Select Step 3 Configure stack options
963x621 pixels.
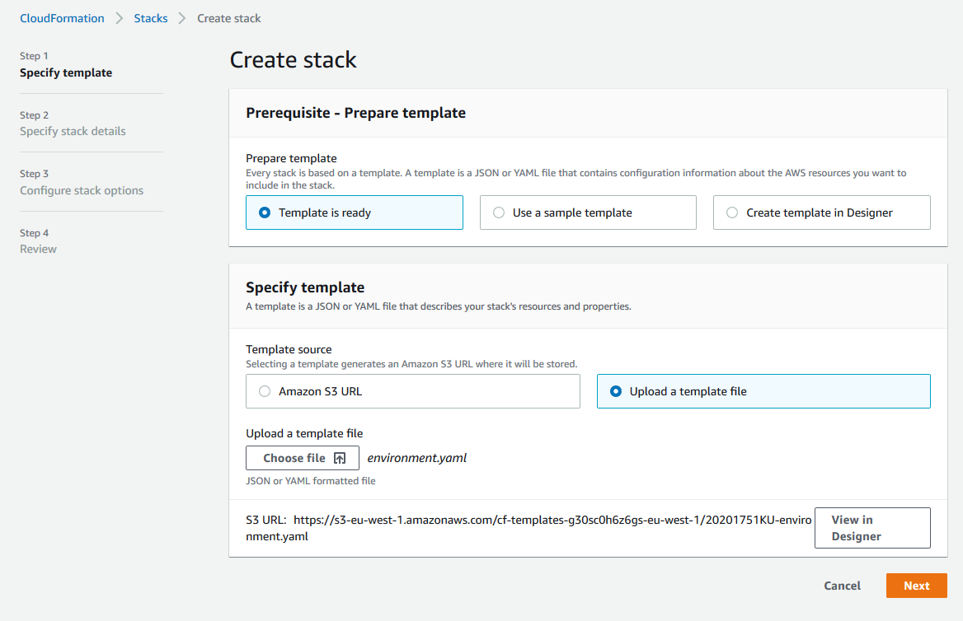(82, 182)
